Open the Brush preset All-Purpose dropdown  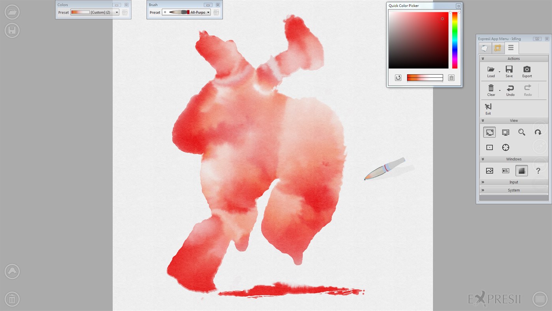click(x=208, y=12)
